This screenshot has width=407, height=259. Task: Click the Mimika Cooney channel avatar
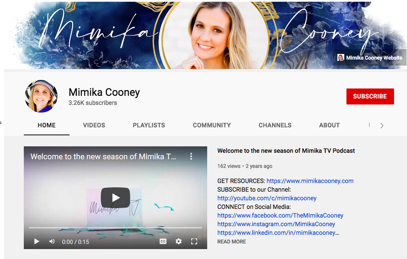click(x=41, y=96)
